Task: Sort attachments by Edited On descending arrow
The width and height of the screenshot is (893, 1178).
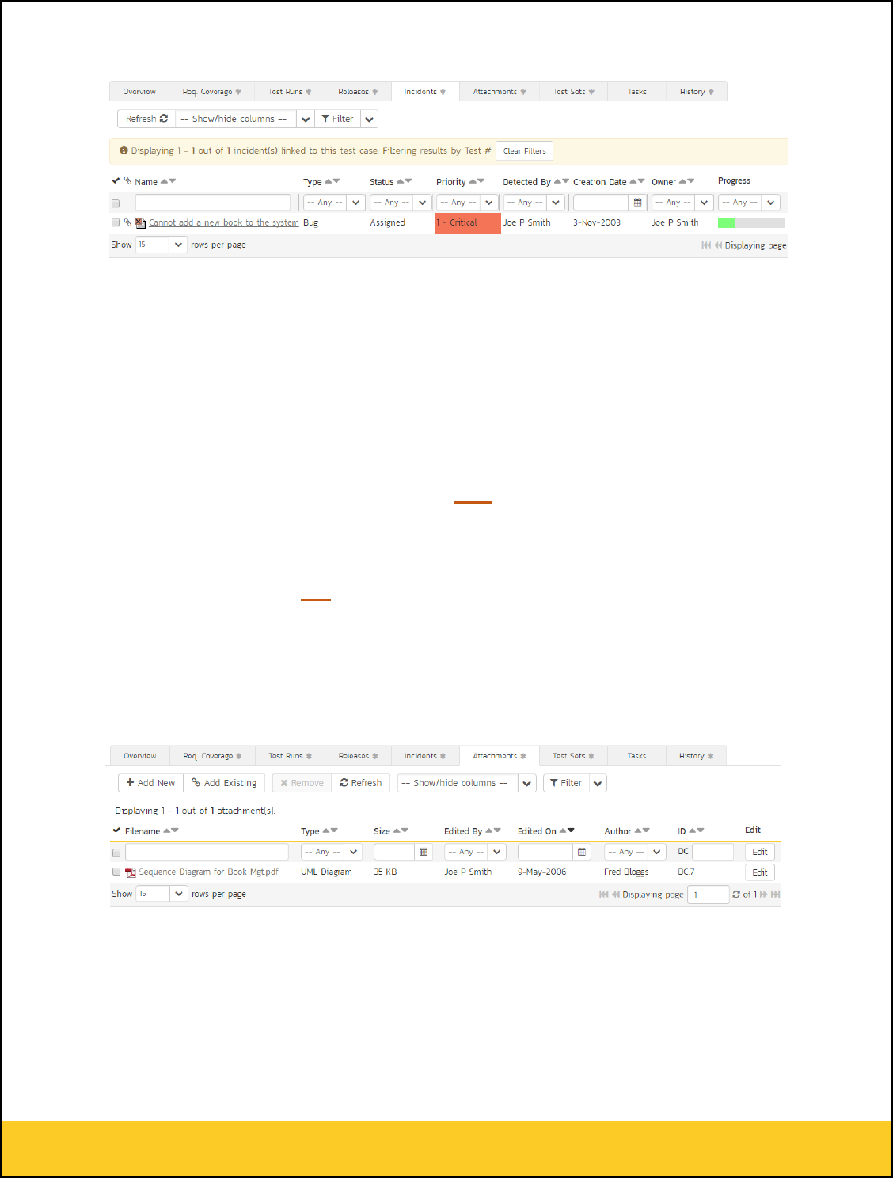Action: (x=571, y=830)
